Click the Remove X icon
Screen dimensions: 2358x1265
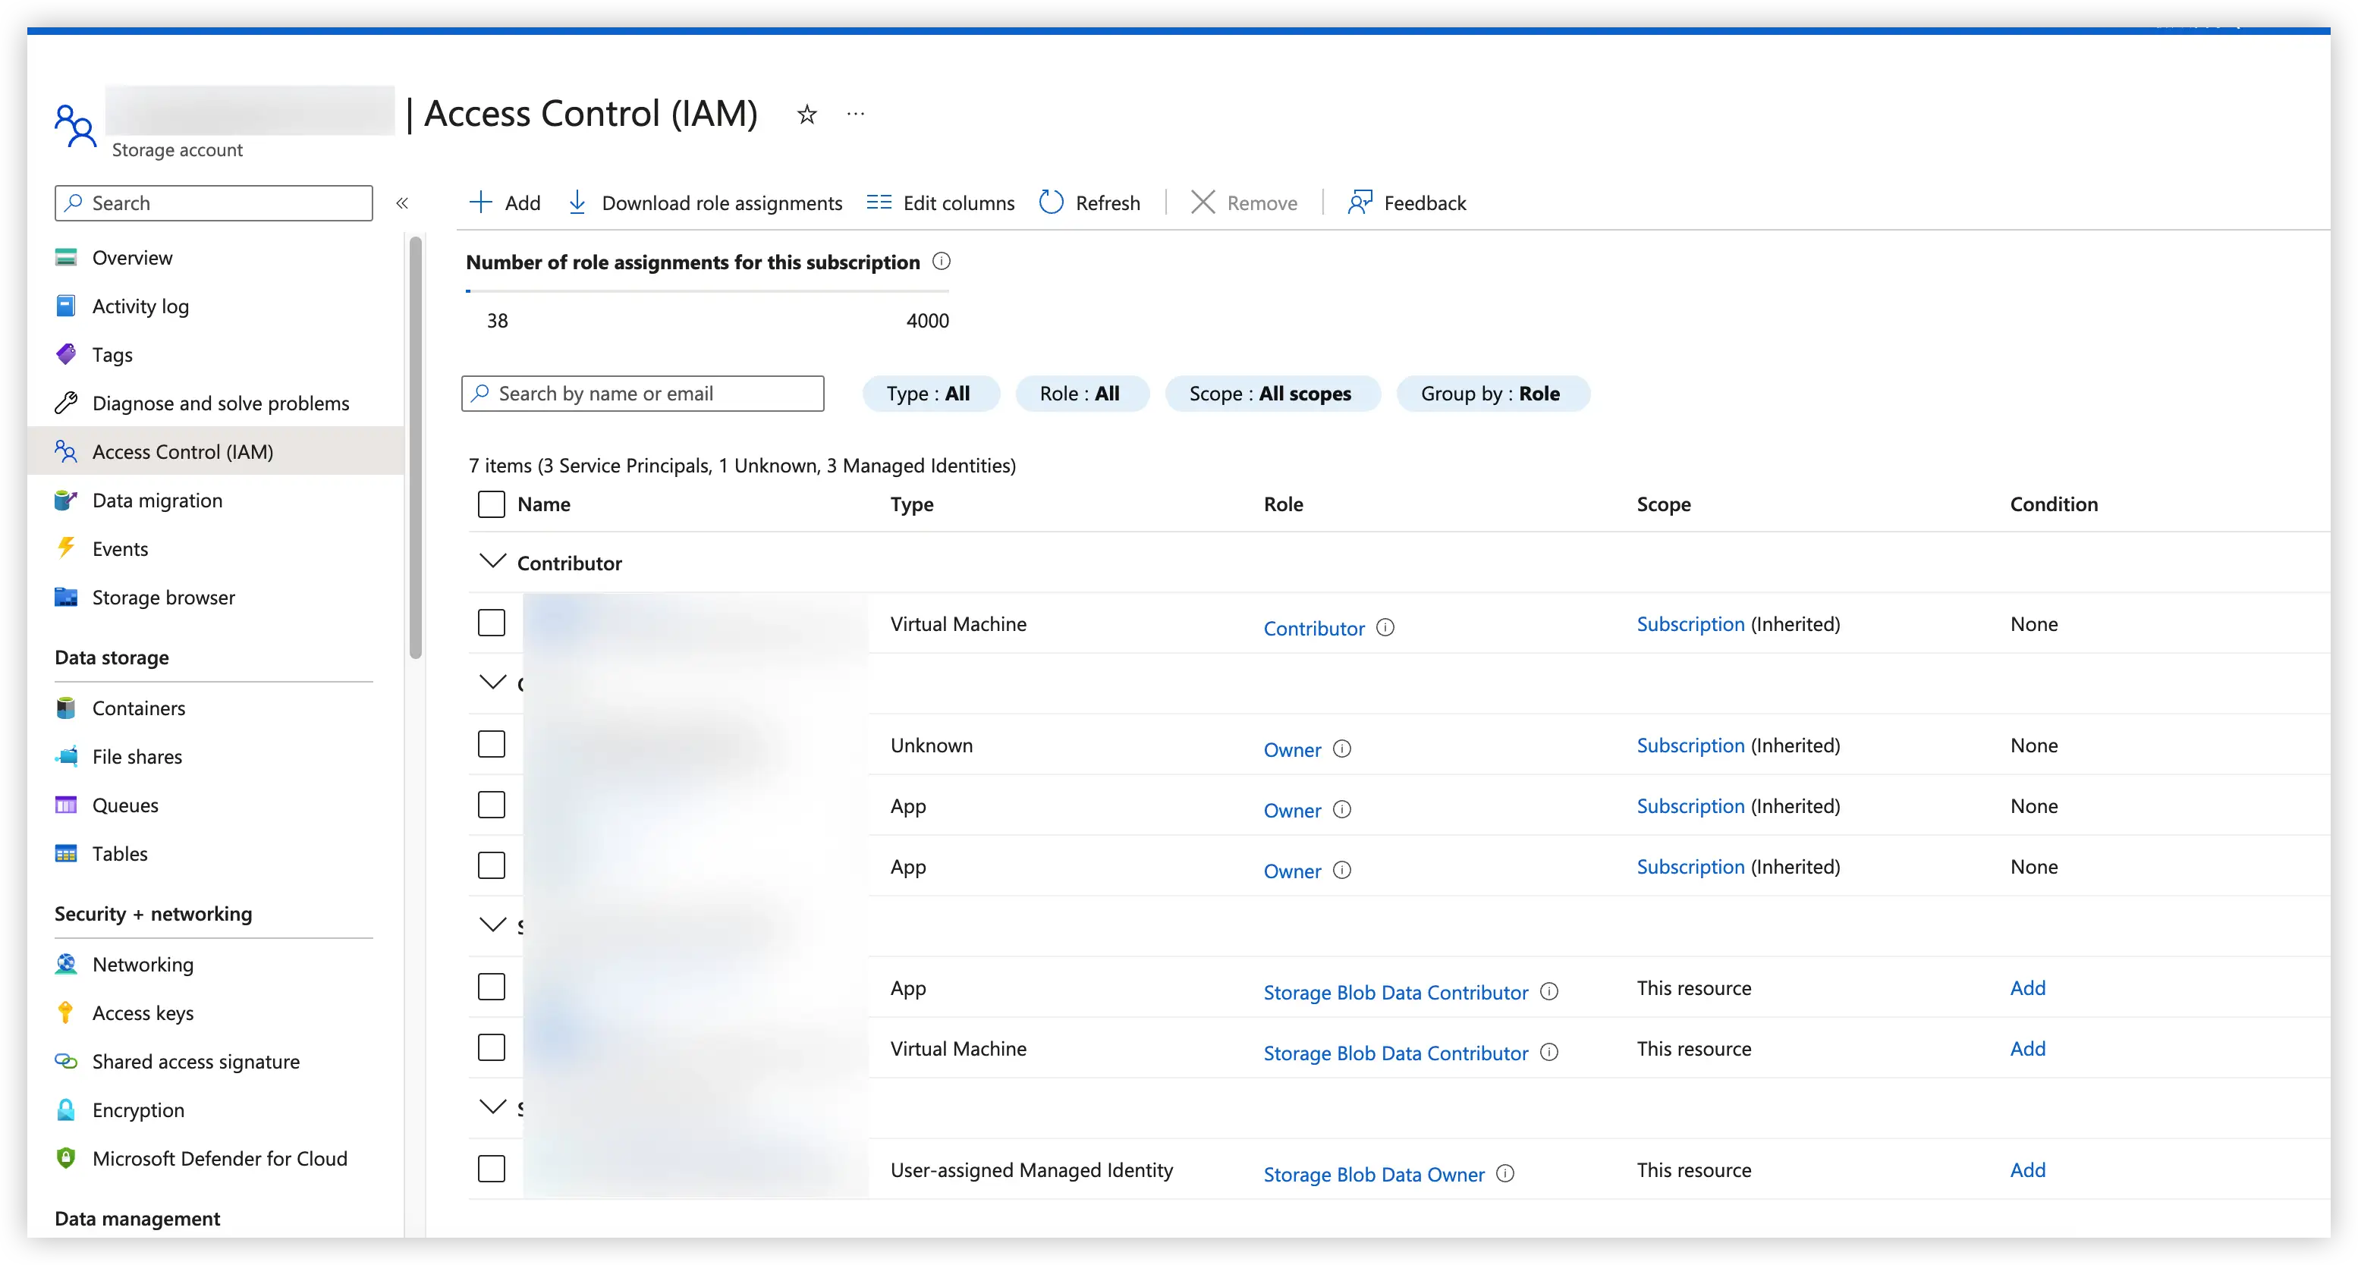point(1203,202)
